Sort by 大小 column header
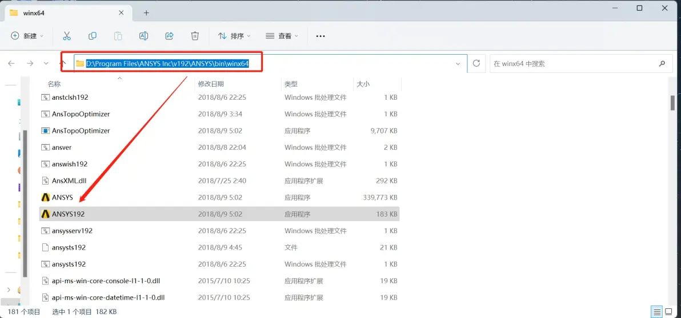 (363, 84)
